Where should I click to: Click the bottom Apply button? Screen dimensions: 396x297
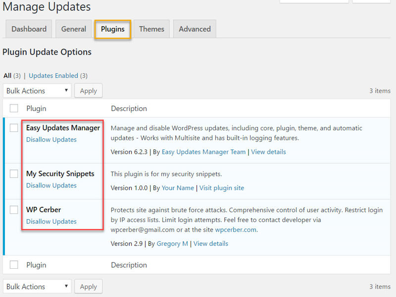pos(89,287)
